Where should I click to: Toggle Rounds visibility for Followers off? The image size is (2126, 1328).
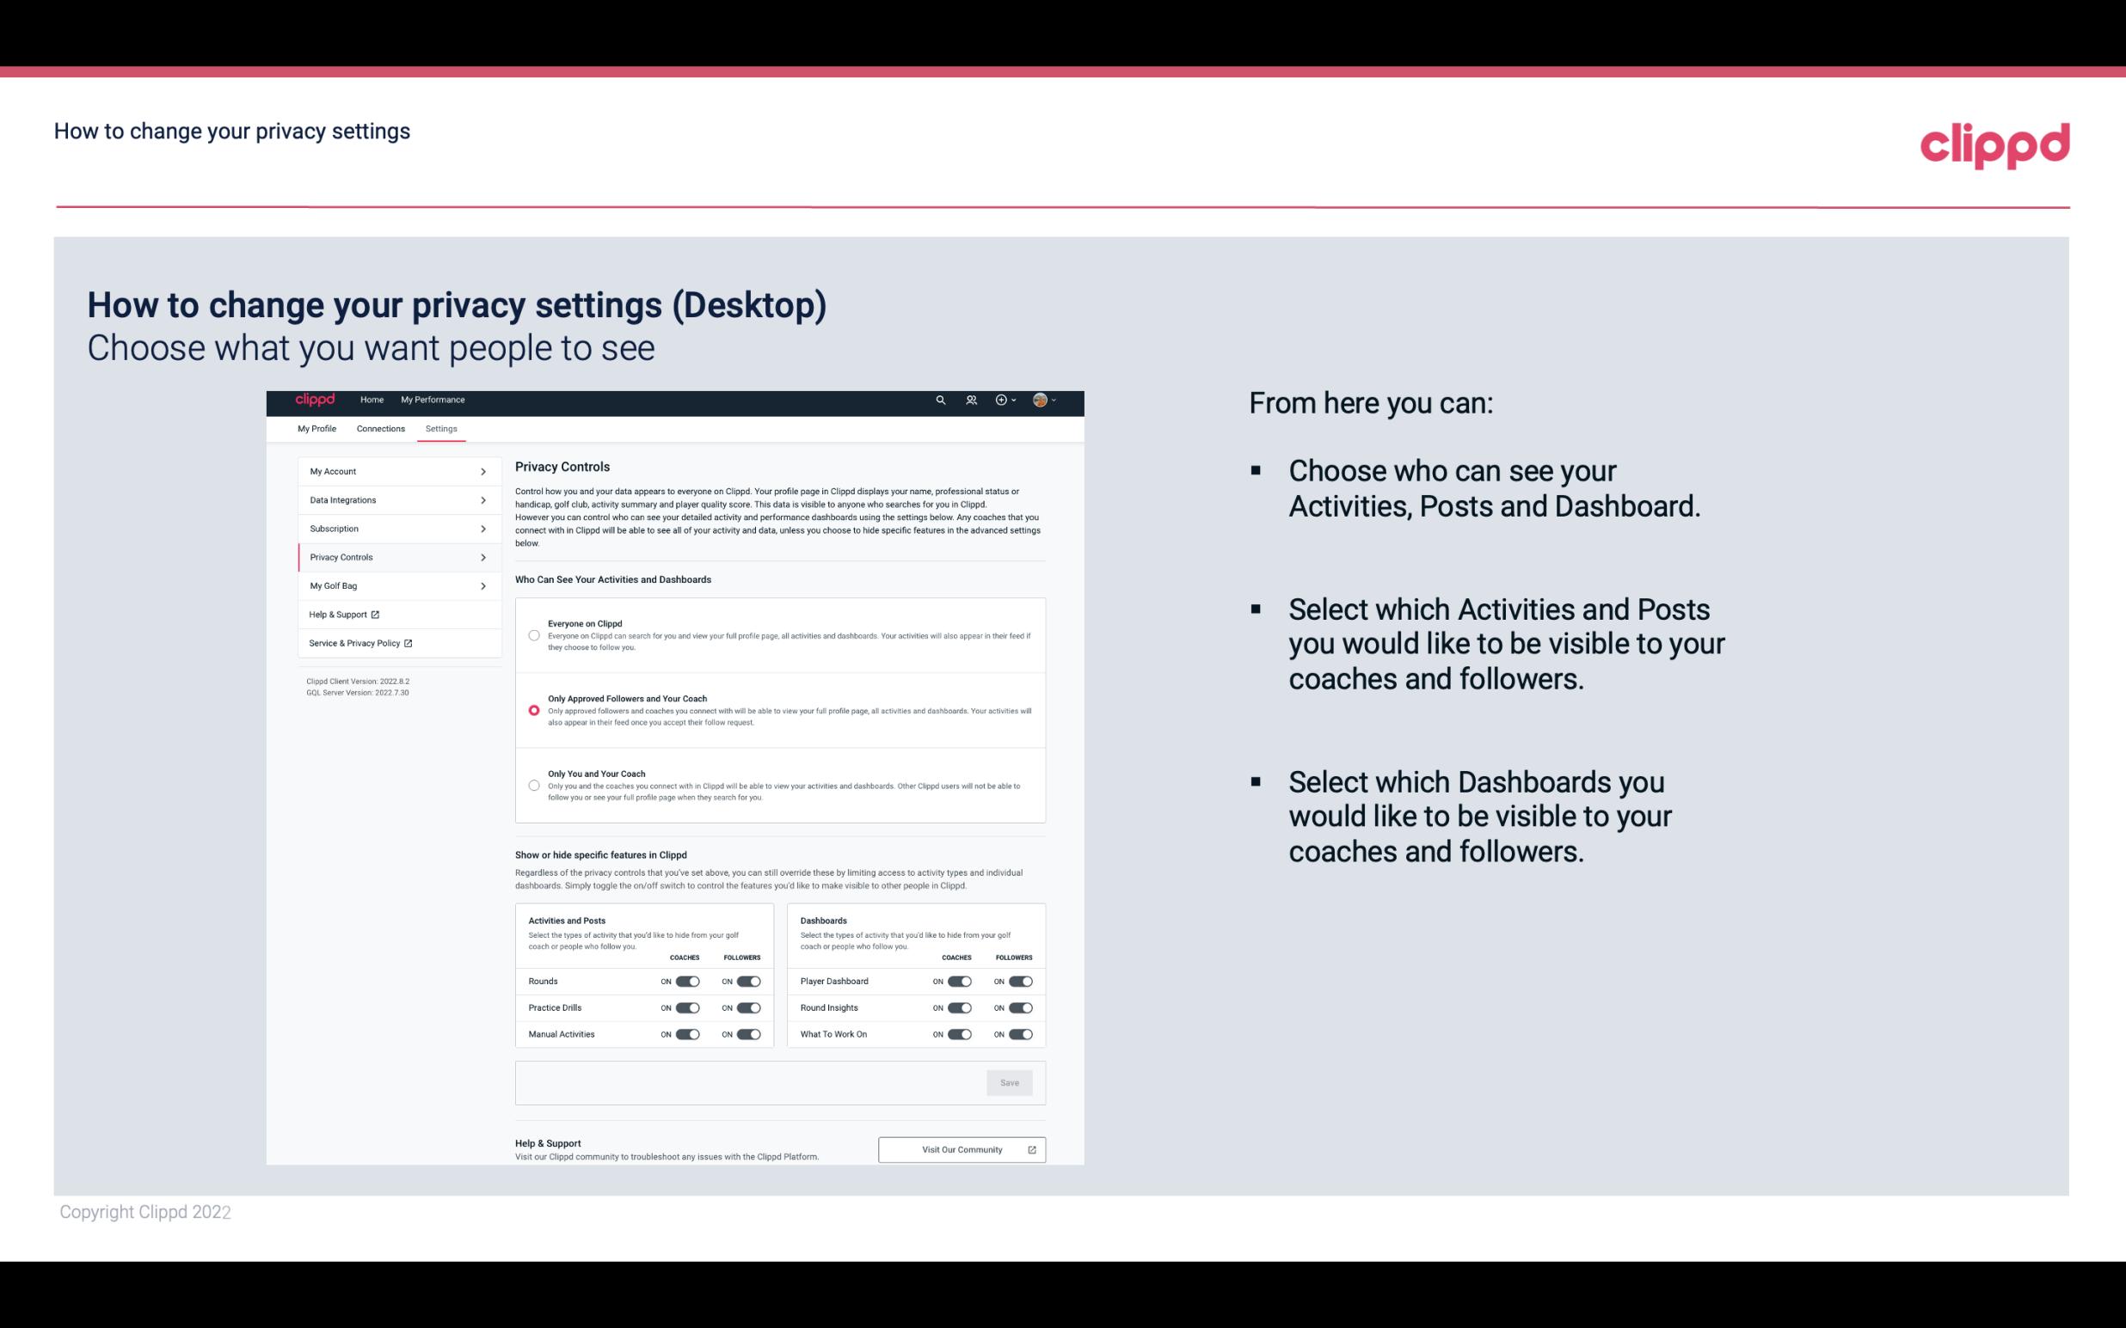point(748,981)
